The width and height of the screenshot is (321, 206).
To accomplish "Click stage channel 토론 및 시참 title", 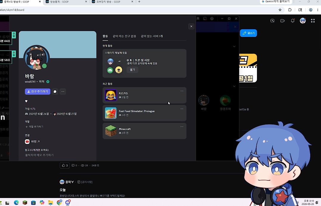I will click(138, 60).
